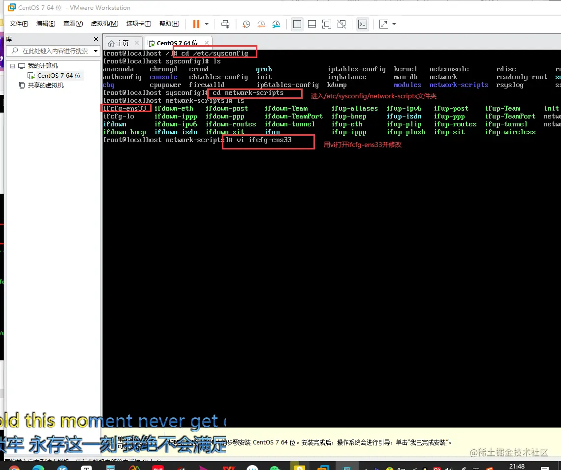Image resolution: width=561 pixels, height=470 pixels.
Task: Select 我的计算机 in the library tree
Action: coord(43,66)
